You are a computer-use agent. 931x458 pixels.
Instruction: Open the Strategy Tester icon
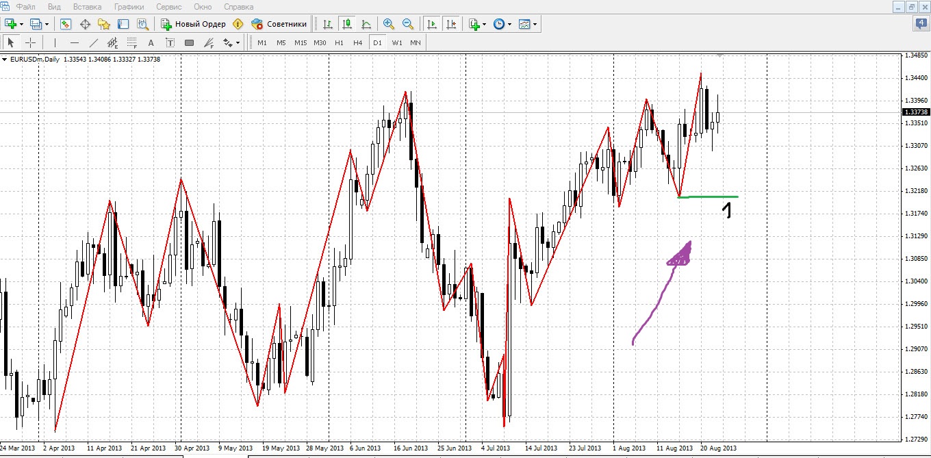click(142, 24)
